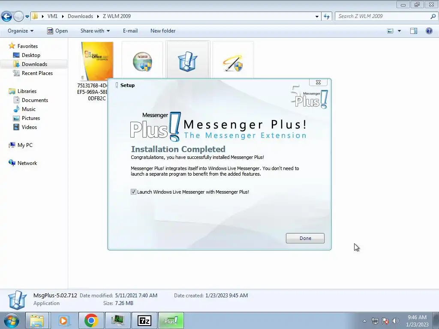This screenshot has height=329, width=439.
Task: Open the Organize menu
Action: [21, 31]
